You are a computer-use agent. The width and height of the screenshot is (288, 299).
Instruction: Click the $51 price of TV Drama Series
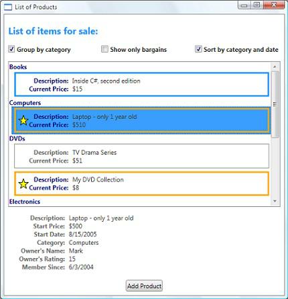point(77,161)
